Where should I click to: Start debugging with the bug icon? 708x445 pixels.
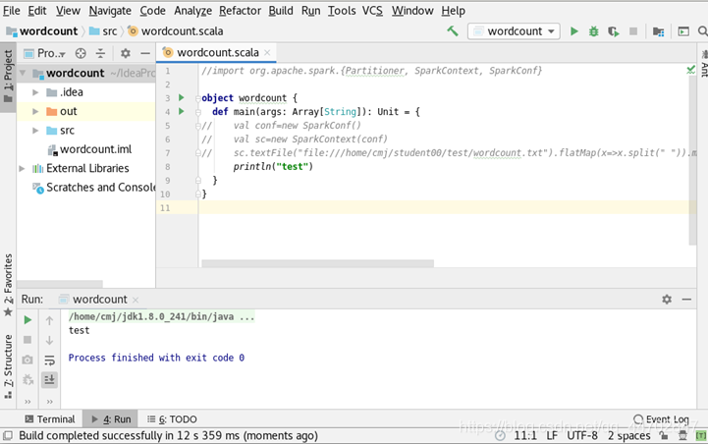(x=593, y=31)
